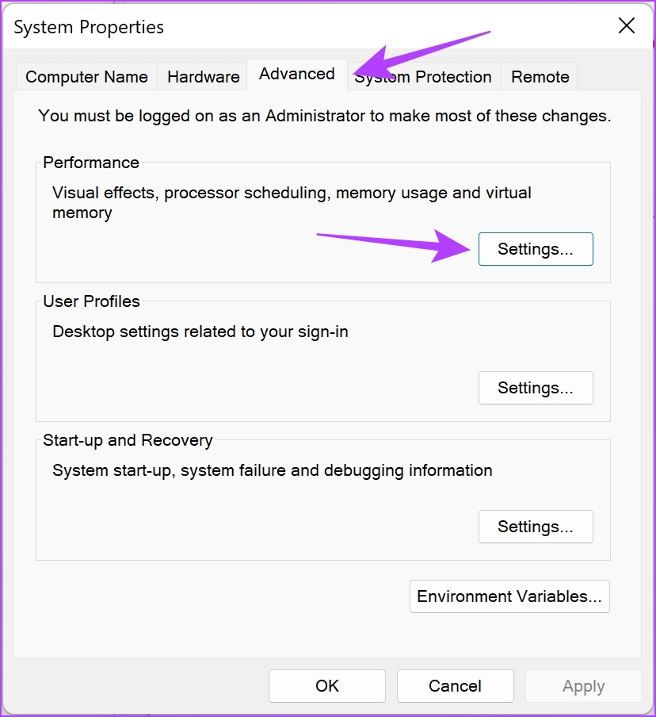This screenshot has width=656, height=717.
Task: Select the Advanced tab
Action: pos(297,74)
